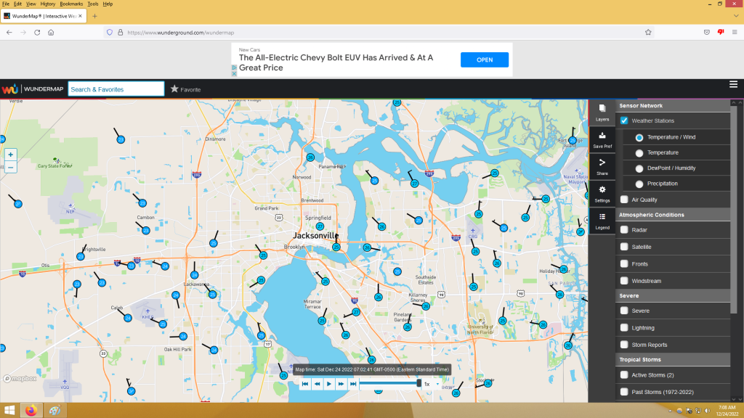Show the map Legend
Screen dimensions: 744x418
[x=602, y=220]
